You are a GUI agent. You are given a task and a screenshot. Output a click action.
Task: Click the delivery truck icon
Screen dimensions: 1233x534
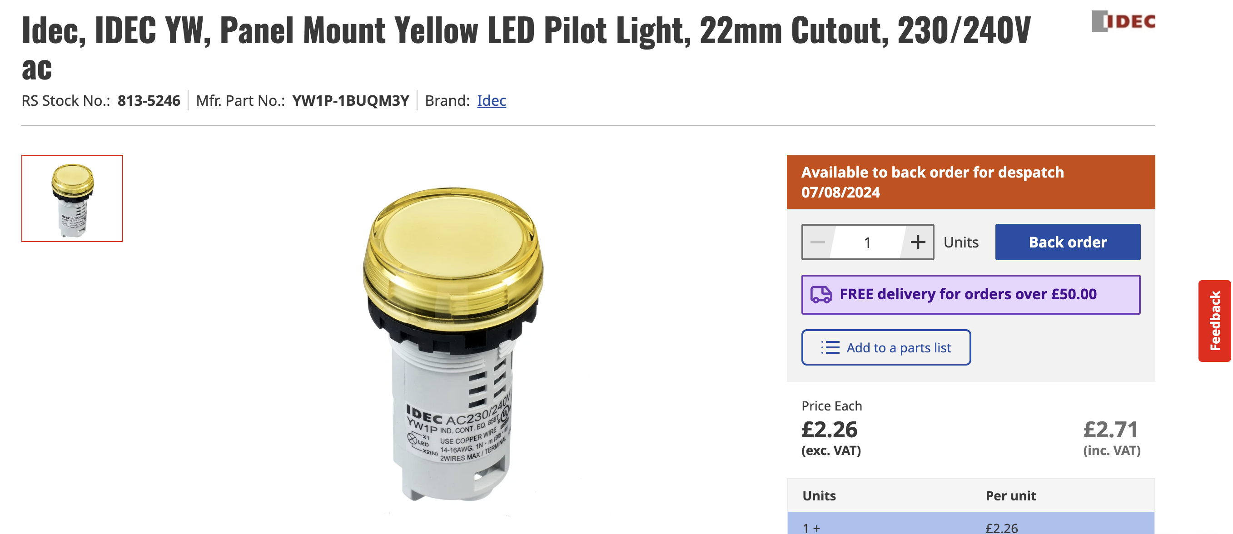821,294
